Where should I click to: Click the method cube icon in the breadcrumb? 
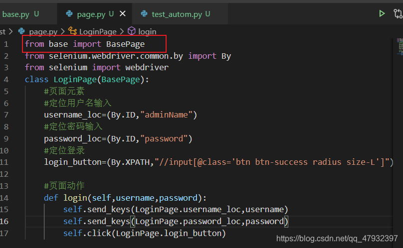(132, 31)
